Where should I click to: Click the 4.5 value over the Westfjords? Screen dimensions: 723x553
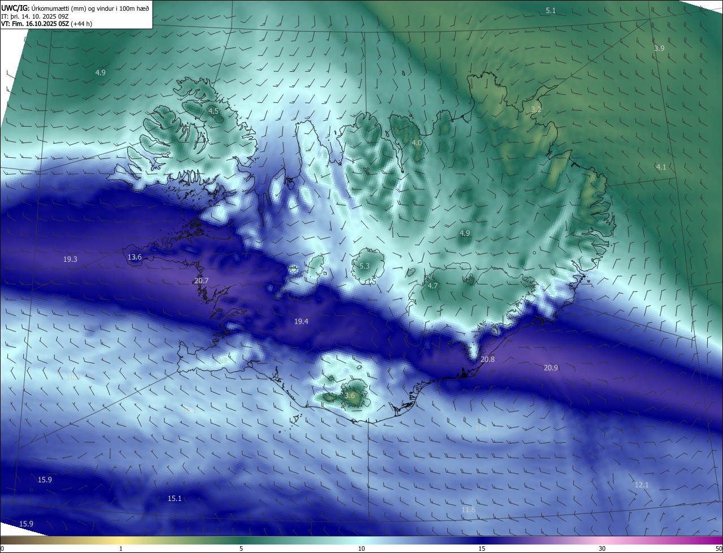213,111
